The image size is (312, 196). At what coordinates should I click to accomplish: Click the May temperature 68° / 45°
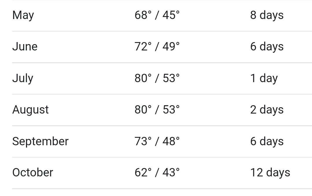tap(157, 15)
